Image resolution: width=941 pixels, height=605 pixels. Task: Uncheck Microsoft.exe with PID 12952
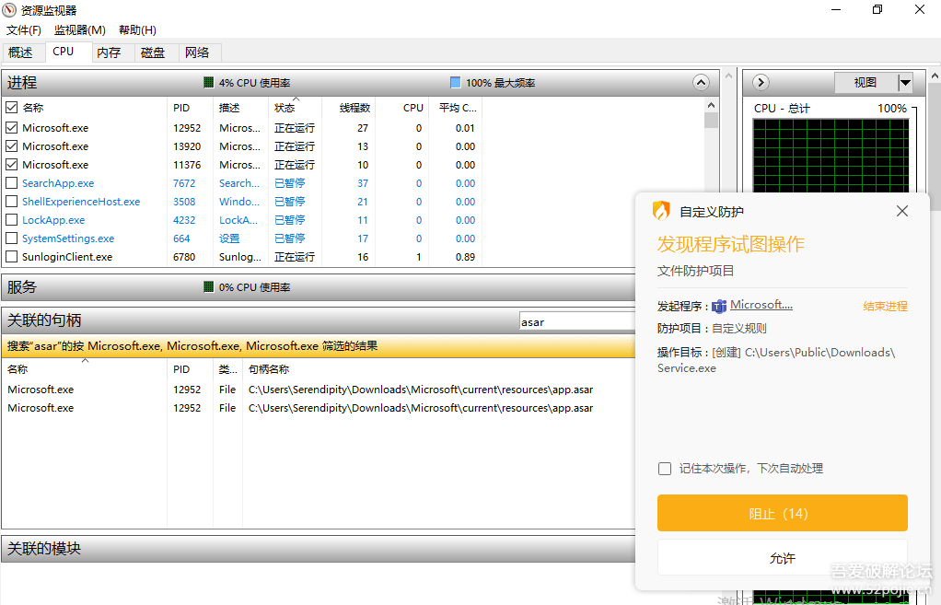(x=11, y=128)
